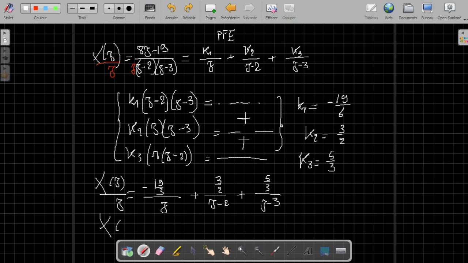Switch to Tableau board mode

click(371, 11)
